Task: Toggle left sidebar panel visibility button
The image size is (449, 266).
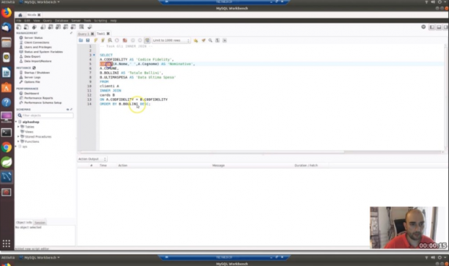Action: [x=432, y=27]
